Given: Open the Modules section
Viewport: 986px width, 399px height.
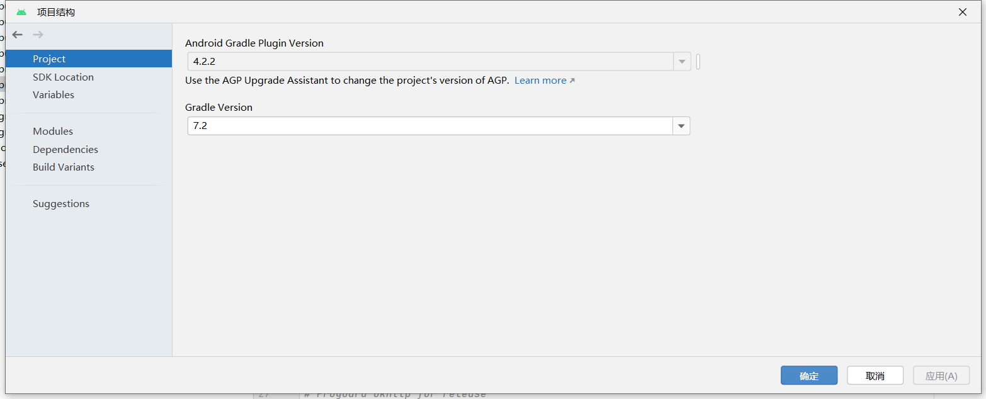Looking at the screenshot, I should (x=53, y=131).
